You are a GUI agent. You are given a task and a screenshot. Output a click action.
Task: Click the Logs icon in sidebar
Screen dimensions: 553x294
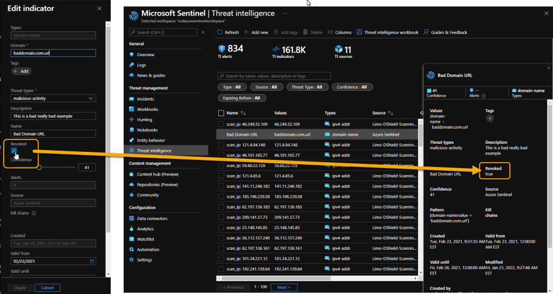132,65
